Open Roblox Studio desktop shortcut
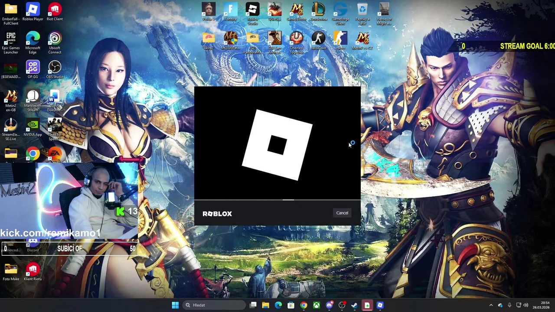555x312 pixels. 252,14
